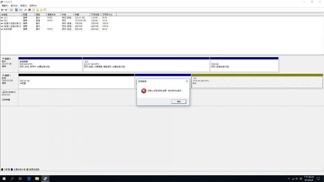
Task: Expand the system tray hidden icons chevron
Action: click(x=289, y=179)
